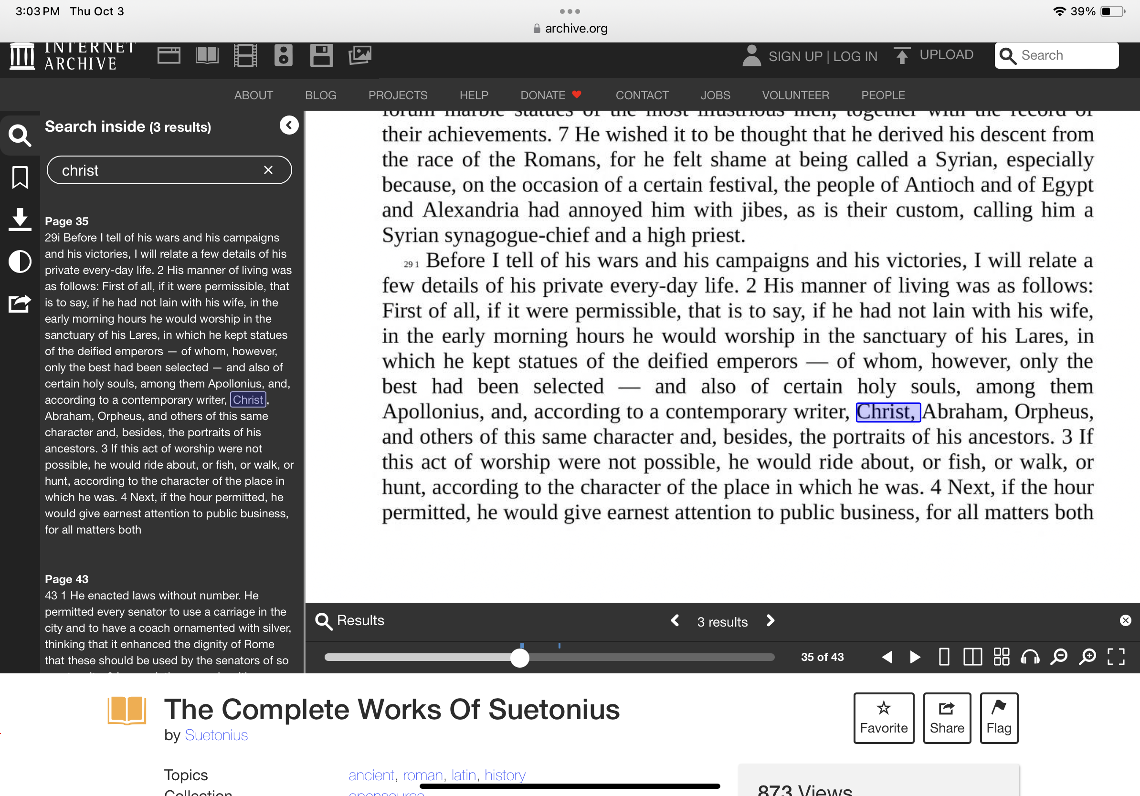Open the downloads sidebar icon

pos(20,220)
